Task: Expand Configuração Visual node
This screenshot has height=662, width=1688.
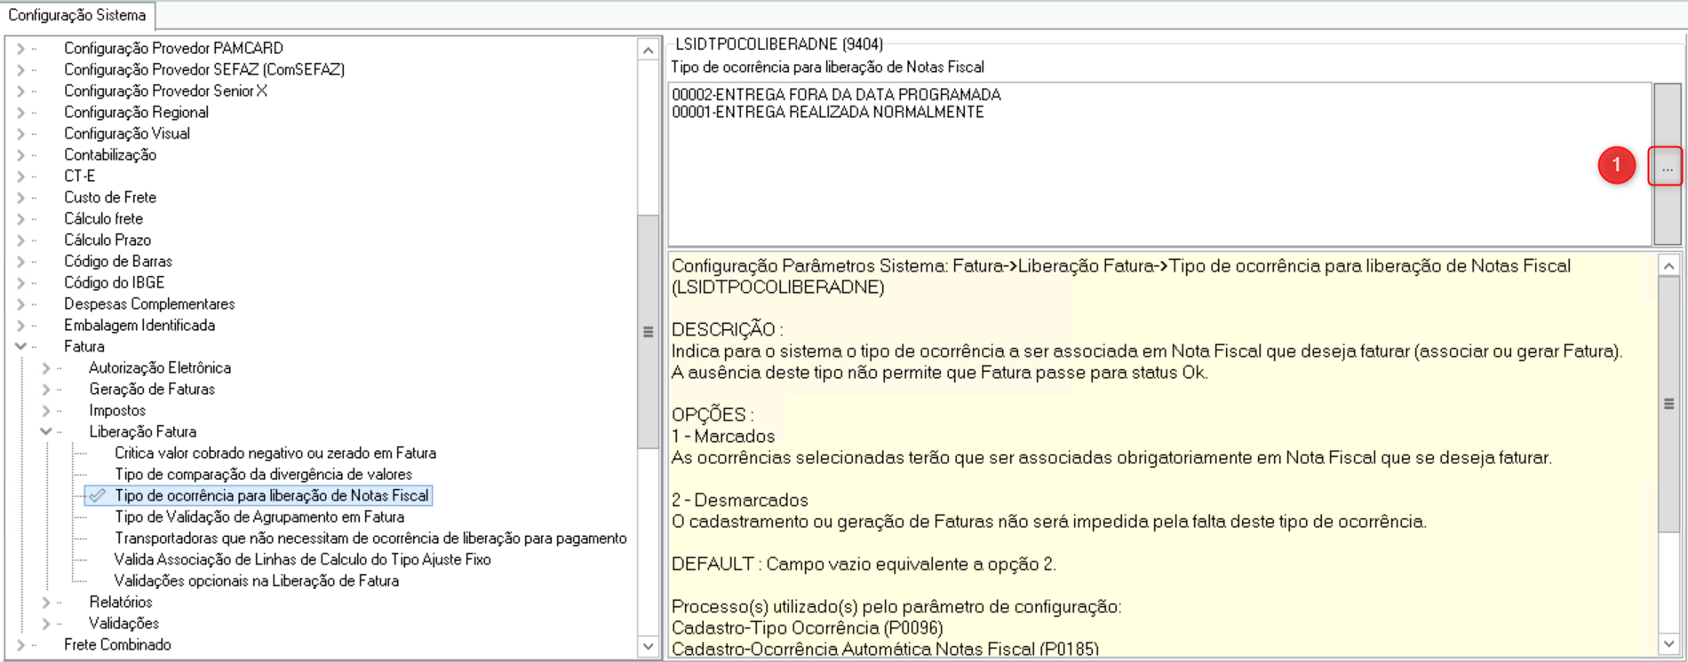Action: (20, 133)
